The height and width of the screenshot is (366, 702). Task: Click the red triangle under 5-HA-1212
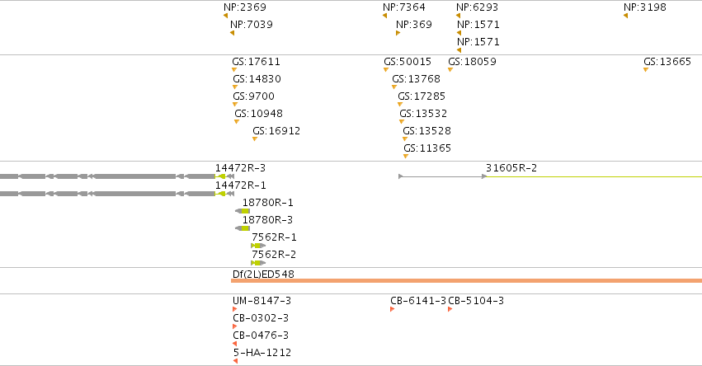235,361
